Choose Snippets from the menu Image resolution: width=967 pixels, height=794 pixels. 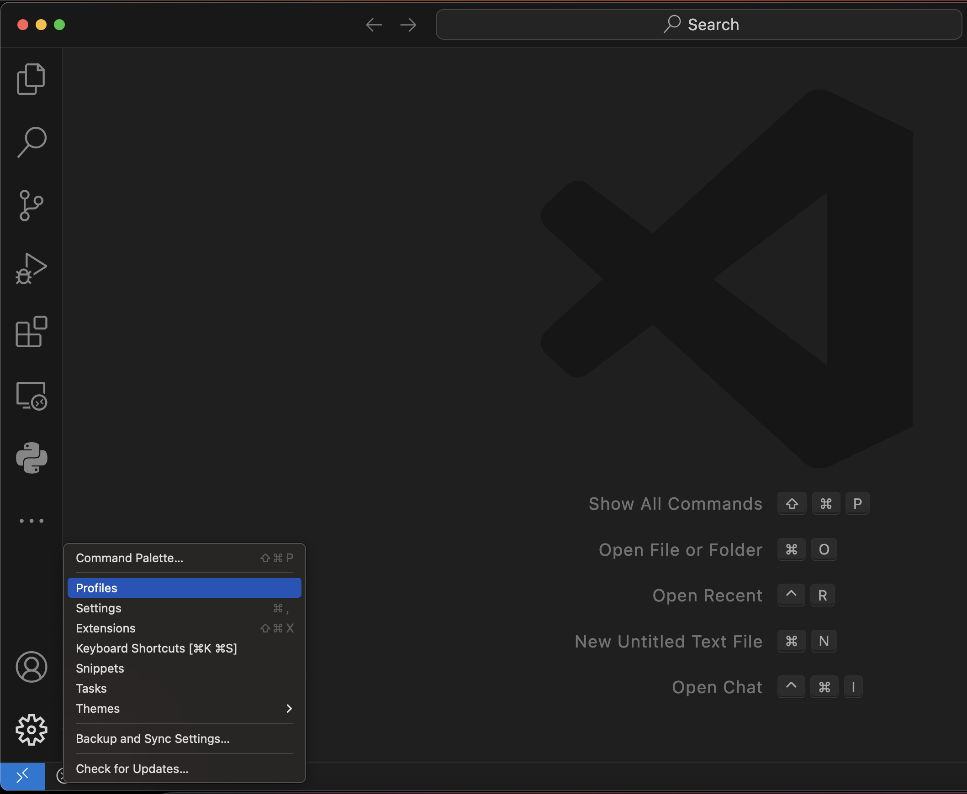click(x=100, y=668)
